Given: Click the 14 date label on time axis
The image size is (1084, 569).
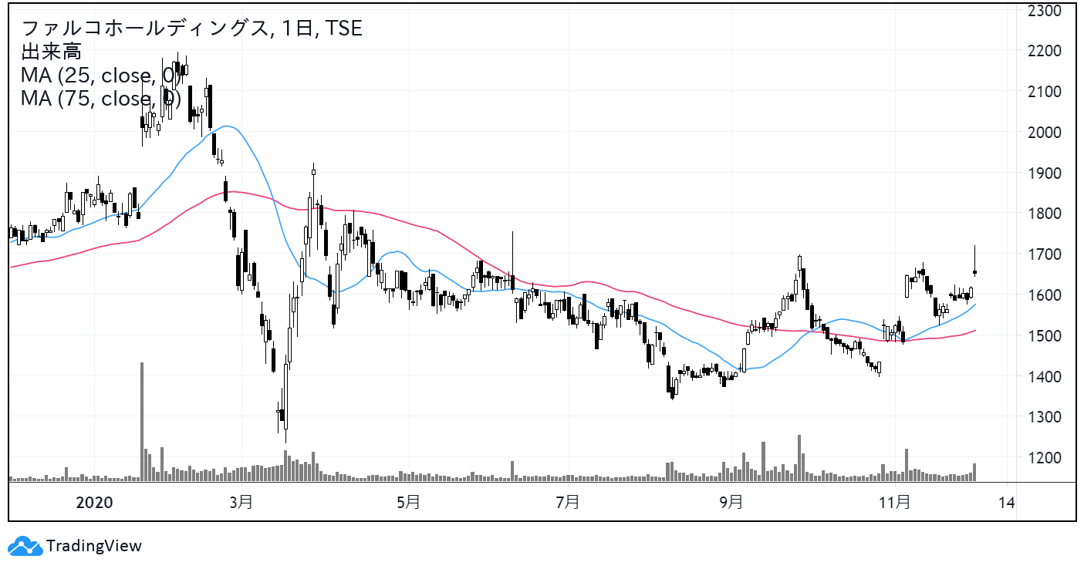Looking at the screenshot, I should coord(1006,503).
